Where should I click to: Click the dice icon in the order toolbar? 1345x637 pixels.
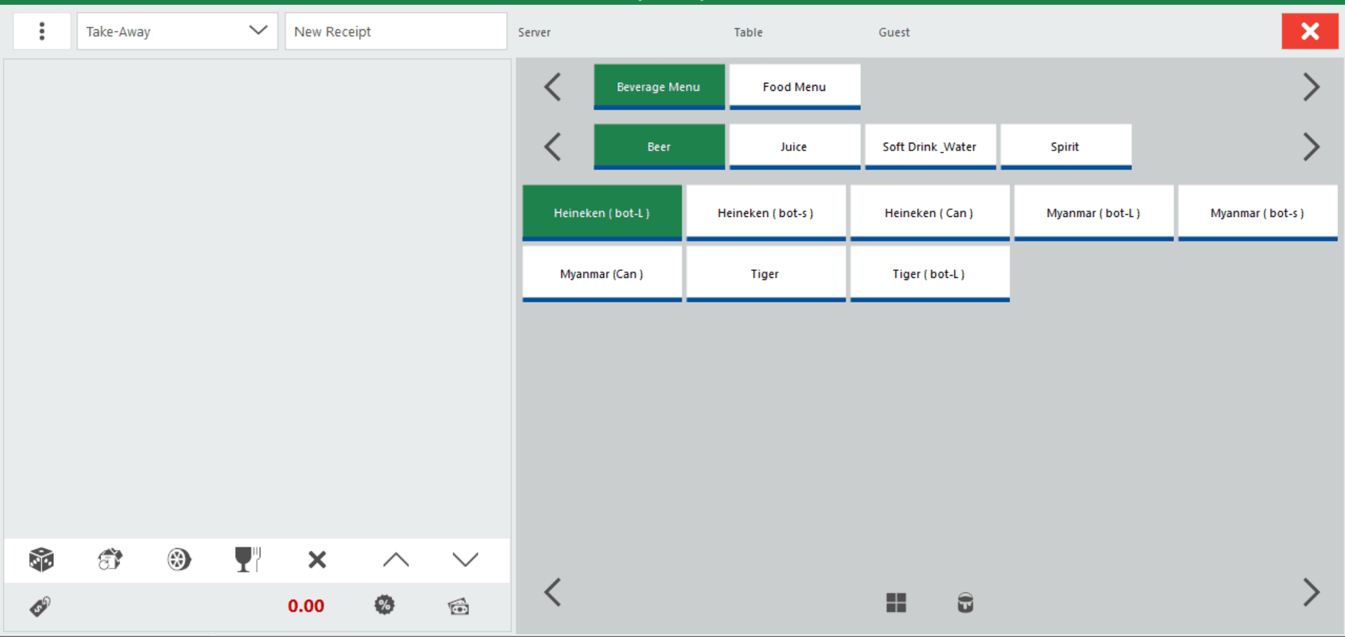(41, 559)
